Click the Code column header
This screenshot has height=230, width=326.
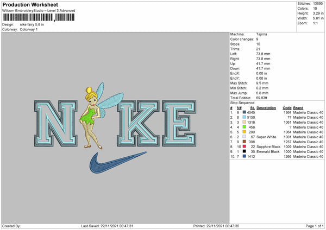click(287, 107)
